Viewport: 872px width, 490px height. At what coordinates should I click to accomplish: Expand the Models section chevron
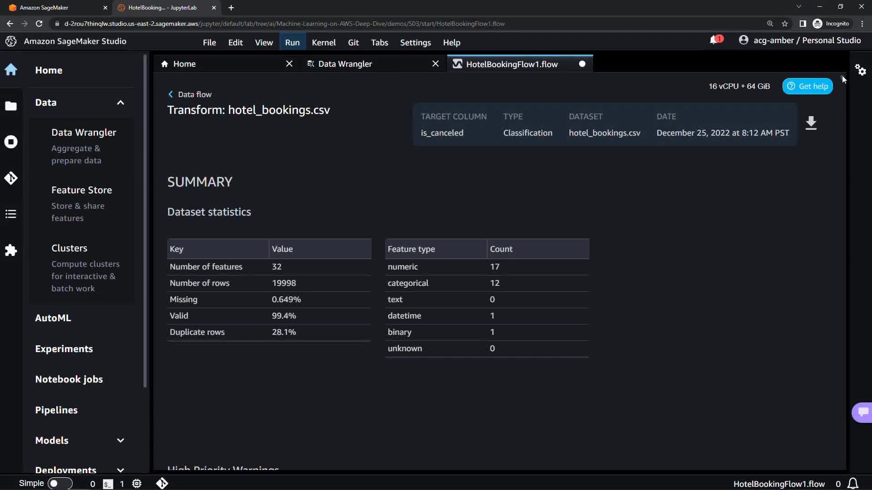click(120, 441)
